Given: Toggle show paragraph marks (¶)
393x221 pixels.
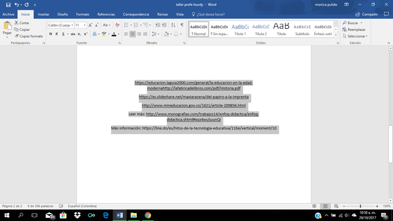Looking at the screenshot, I should point(182,25).
